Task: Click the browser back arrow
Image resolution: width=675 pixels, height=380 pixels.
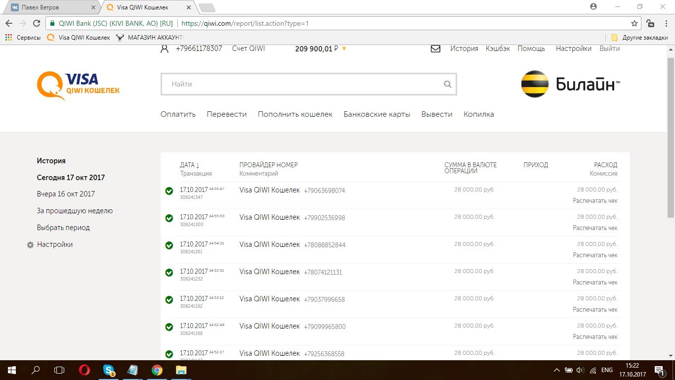Action: pos(9,23)
